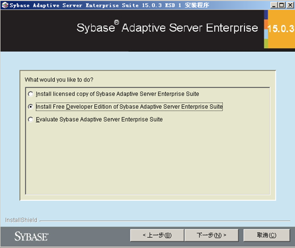
Task: Click the installer icon in title bar
Action: [5, 5]
